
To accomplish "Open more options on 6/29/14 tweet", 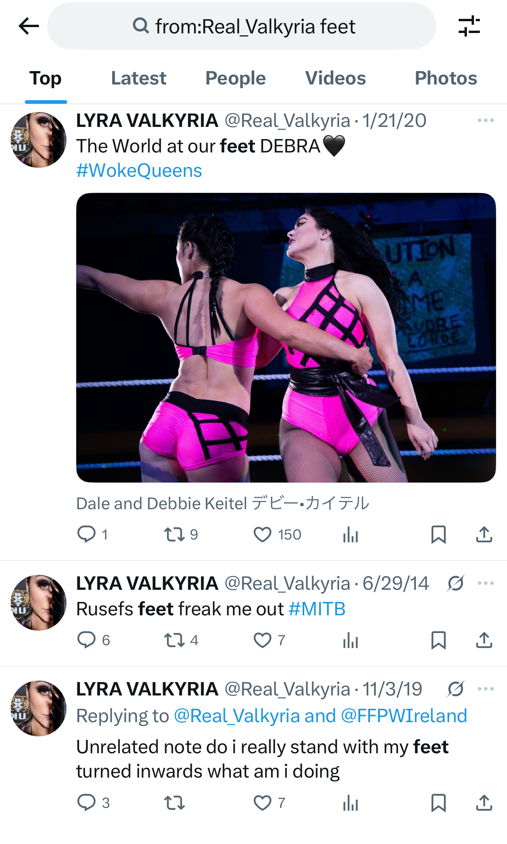I will pos(486,583).
